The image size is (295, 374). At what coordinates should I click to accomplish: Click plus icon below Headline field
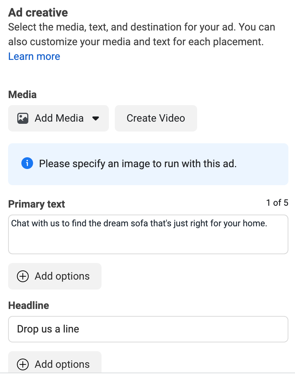23,364
